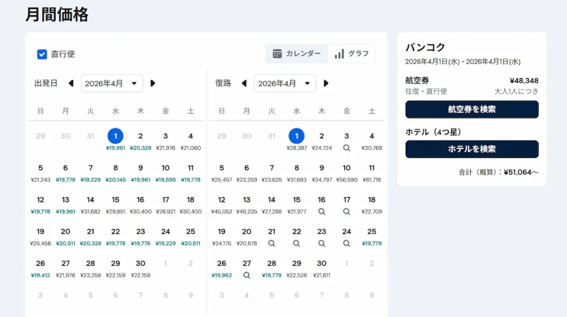Screen dimensions: 567x317
Task: Go to next month for 復路
Action: click(326, 84)
